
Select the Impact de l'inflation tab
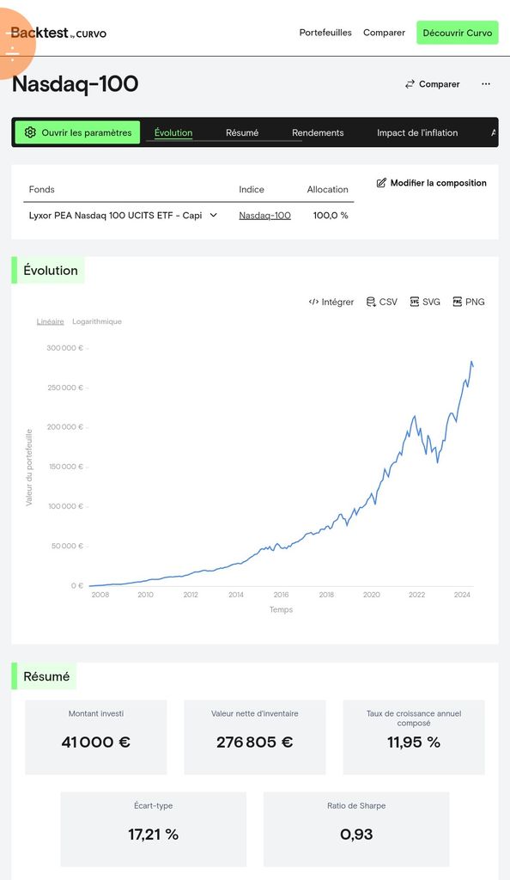click(x=417, y=133)
